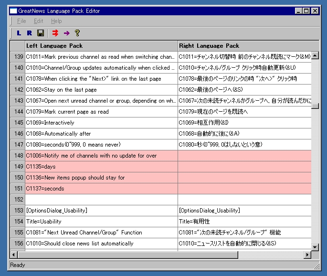Select cell 'C1137=seconds'
The height and width of the screenshot is (276, 327).
tap(101, 189)
